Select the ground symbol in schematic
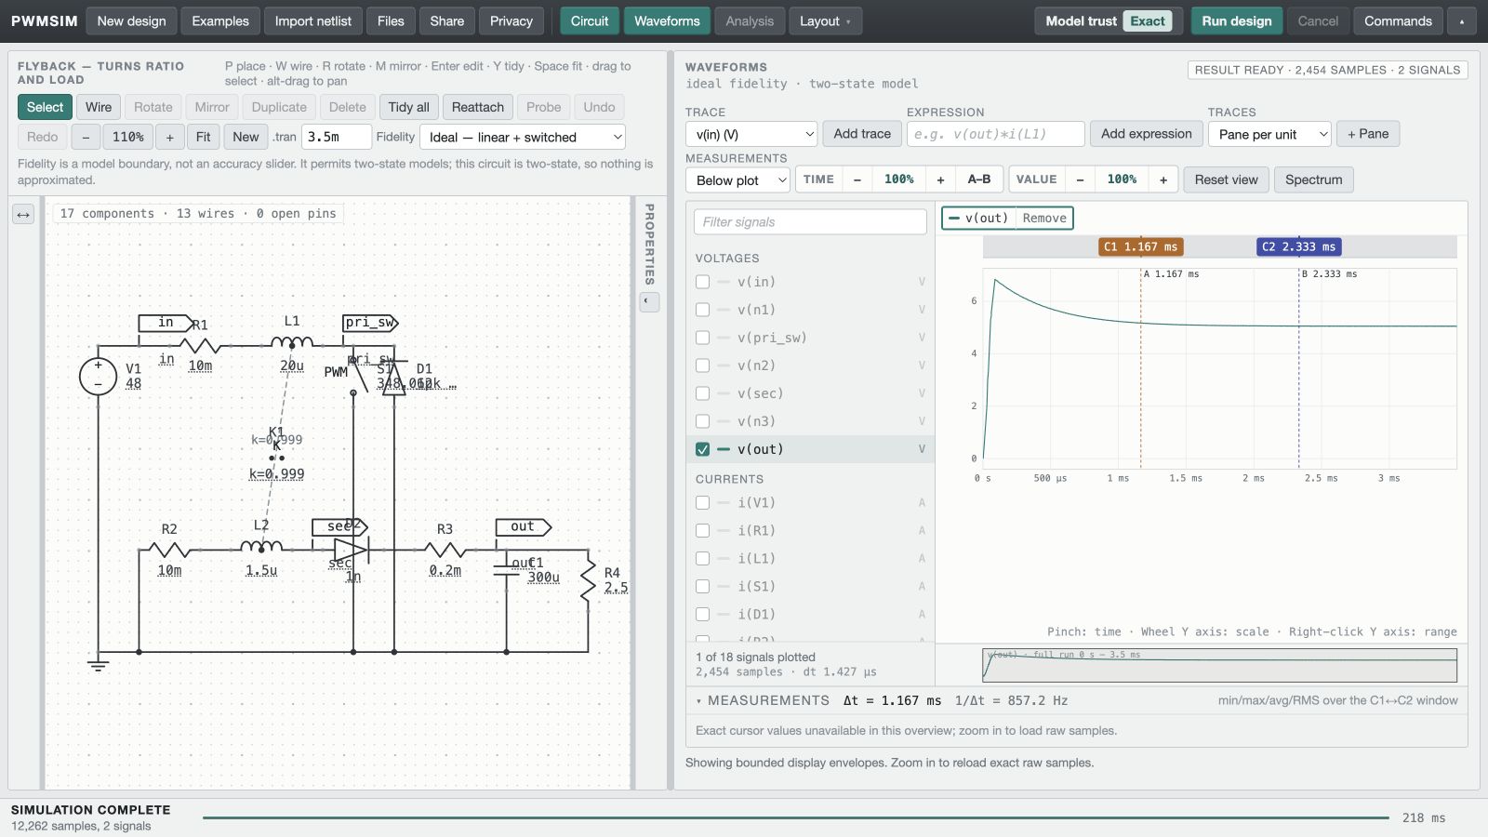1488x837 pixels. pos(98,663)
